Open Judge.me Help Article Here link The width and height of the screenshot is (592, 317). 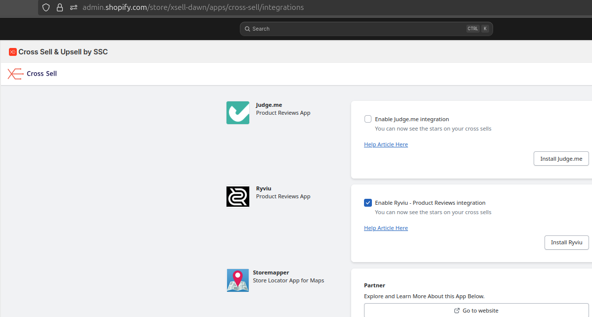point(386,144)
